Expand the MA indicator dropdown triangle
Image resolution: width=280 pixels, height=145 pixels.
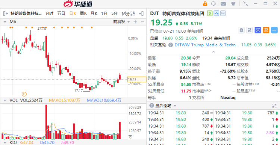point(5,22)
